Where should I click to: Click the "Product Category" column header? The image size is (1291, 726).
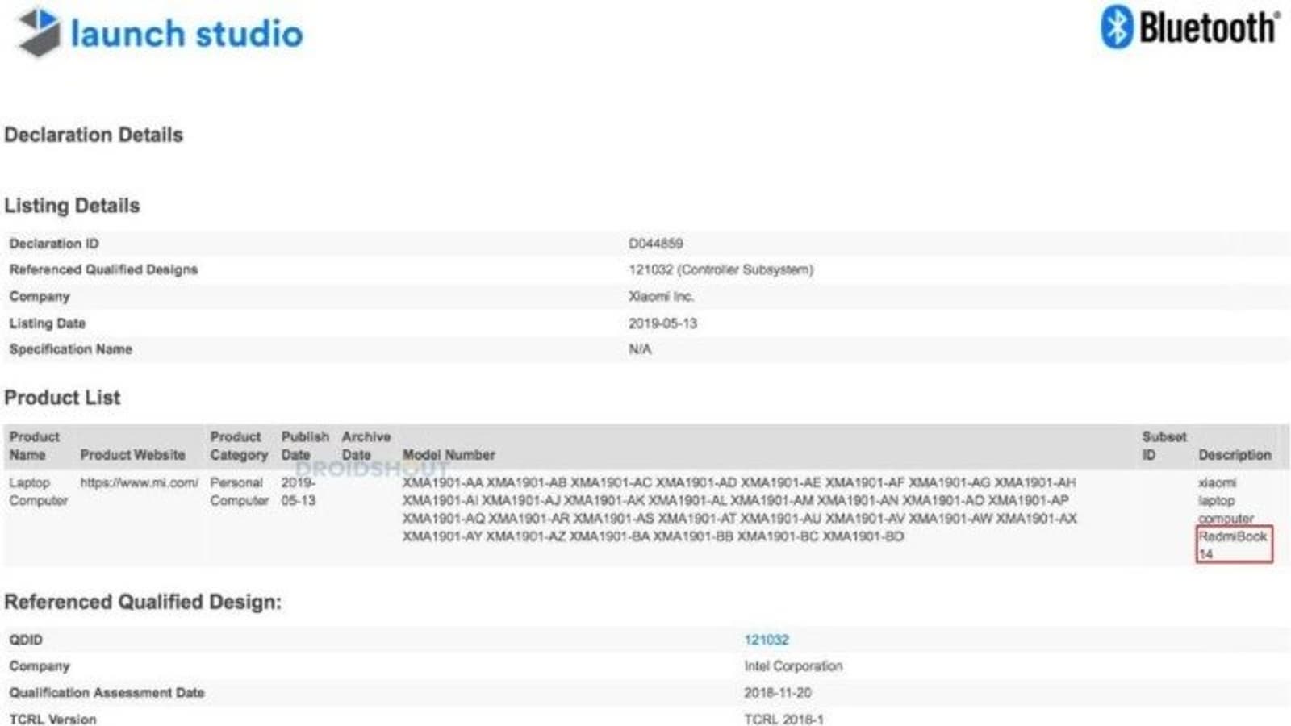[239, 445]
